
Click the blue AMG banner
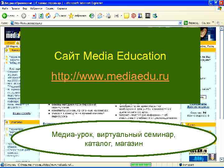(x=198, y=159)
